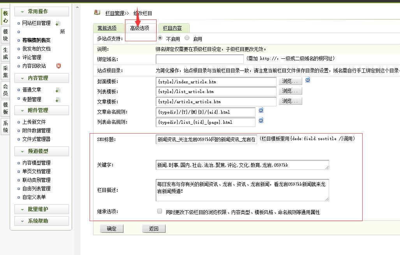Select the 不启用 multi-site radio button

[160, 38]
